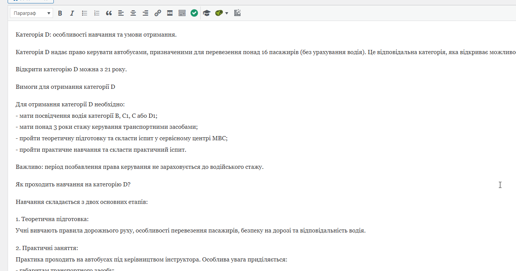The height and width of the screenshot is (271, 516).
Task: Click line 'Для отримання категорії D необхідно:'
Action: [70, 104]
